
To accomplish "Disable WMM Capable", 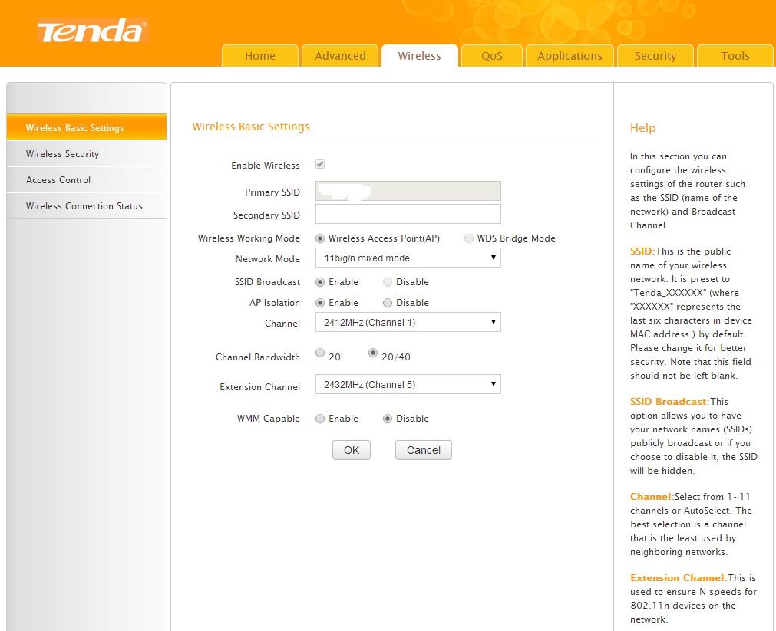I will 388,419.
